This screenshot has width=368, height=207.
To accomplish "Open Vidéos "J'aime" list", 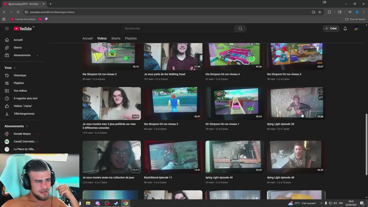I will pos(23,106).
